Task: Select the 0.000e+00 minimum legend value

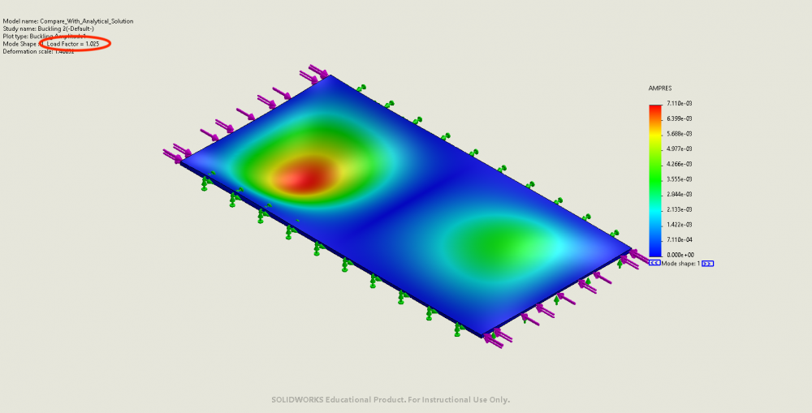Action: 679,255
